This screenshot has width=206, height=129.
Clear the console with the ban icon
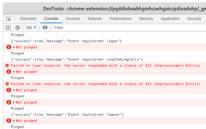tap(17, 27)
